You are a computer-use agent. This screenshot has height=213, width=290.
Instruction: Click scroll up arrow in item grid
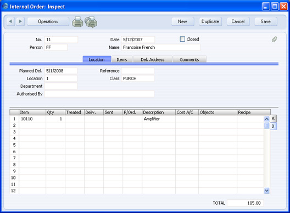tap(266, 119)
